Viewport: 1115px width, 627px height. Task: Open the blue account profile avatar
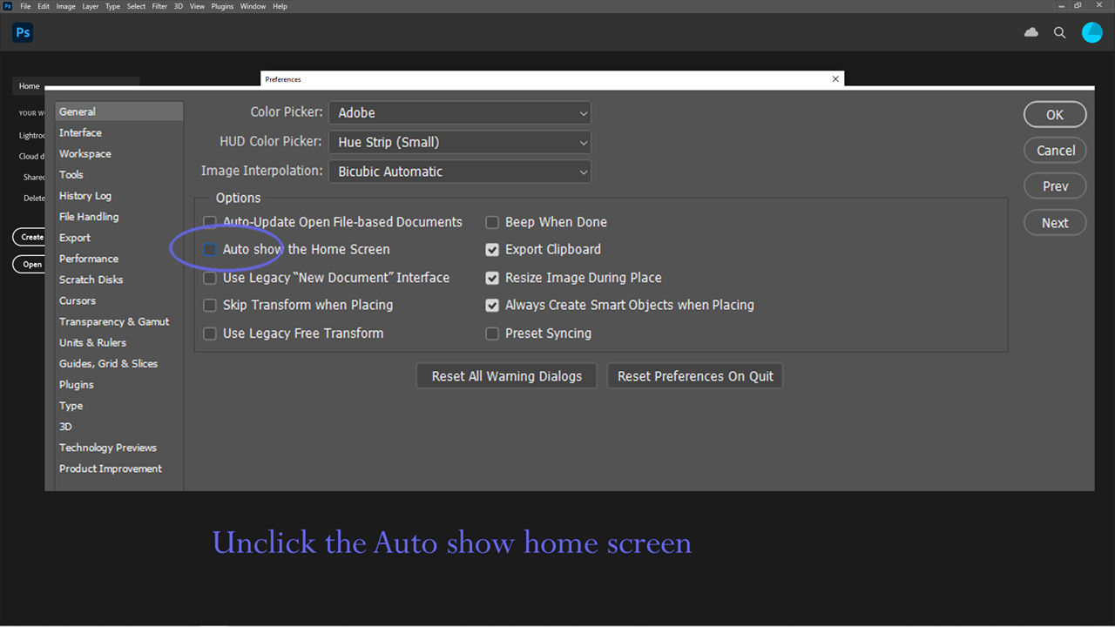(1092, 32)
